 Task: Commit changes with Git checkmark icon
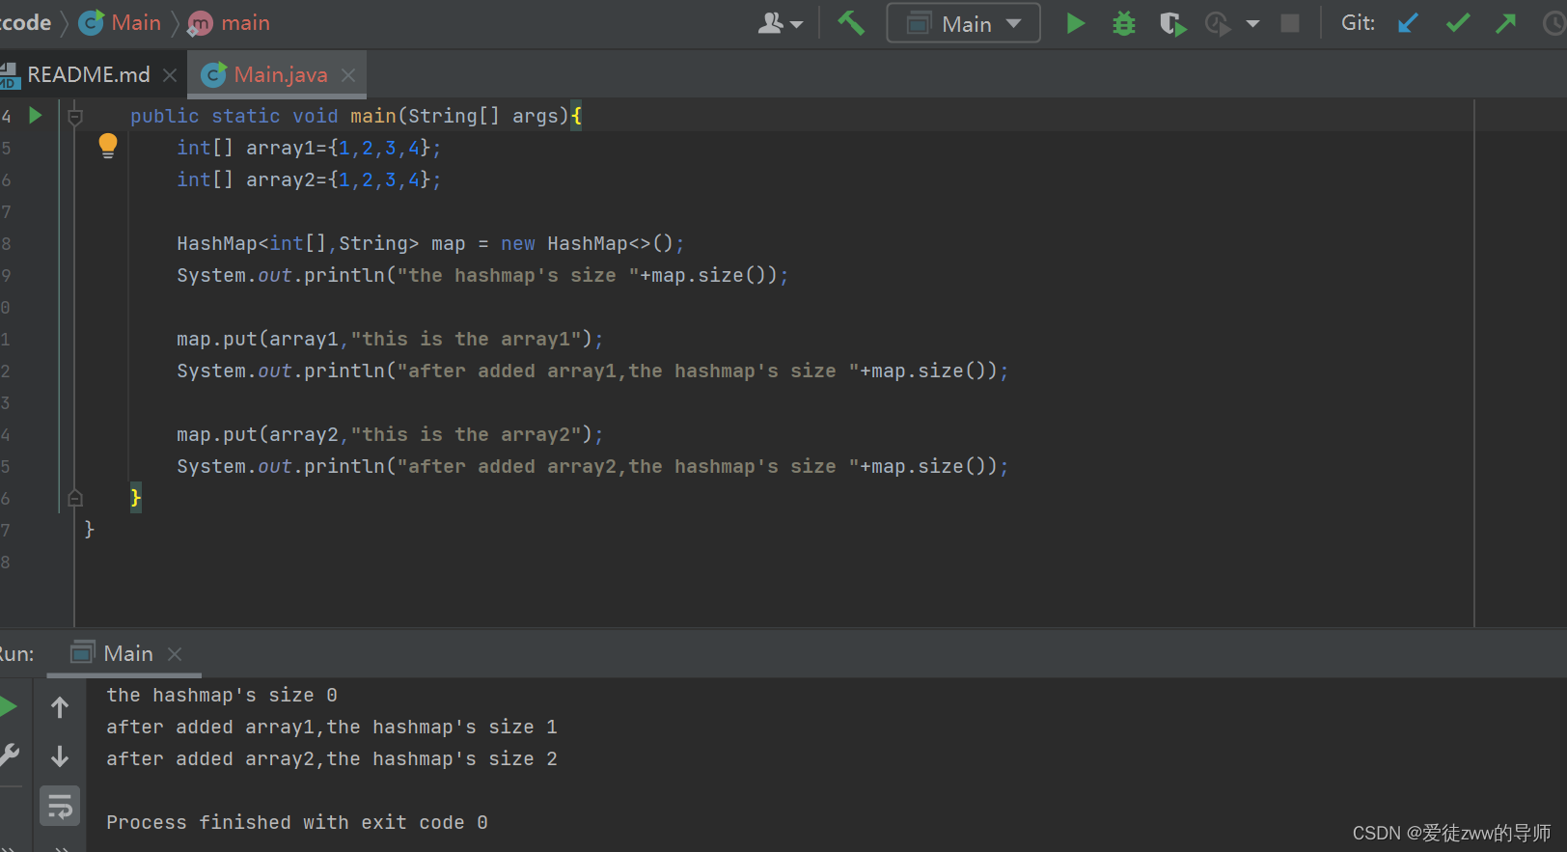click(x=1458, y=23)
